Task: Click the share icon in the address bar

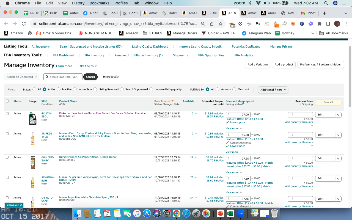Action: pyautogui.click(x=212, y=24)
